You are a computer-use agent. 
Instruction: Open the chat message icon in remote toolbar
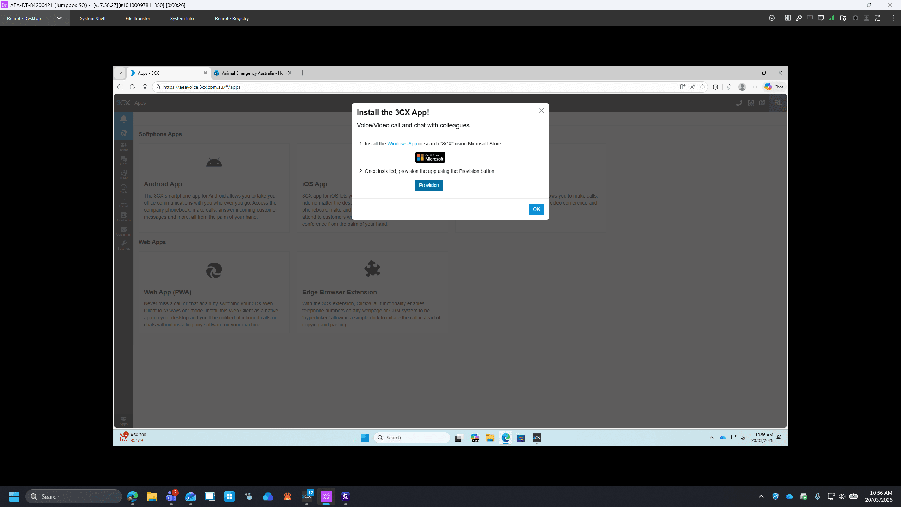[x=821, y=18]
